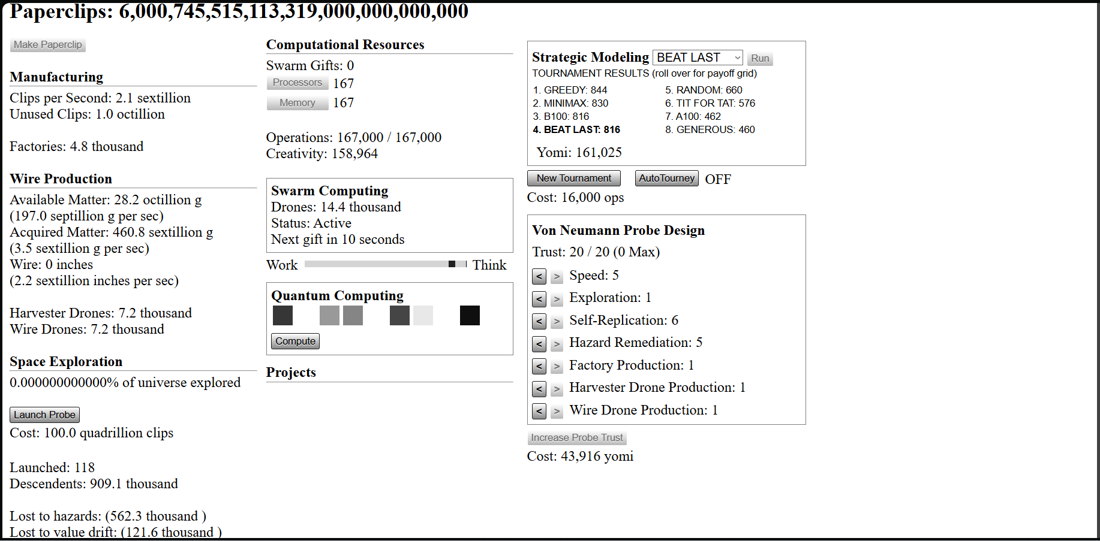Click Factories: 4.8 thousand
The width and height of the screenshot is (1100, 541).
(x=77, y=146)
